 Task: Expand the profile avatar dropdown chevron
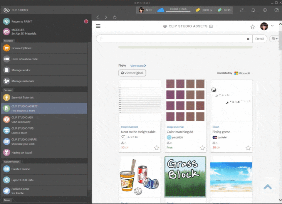pos(272,26)
